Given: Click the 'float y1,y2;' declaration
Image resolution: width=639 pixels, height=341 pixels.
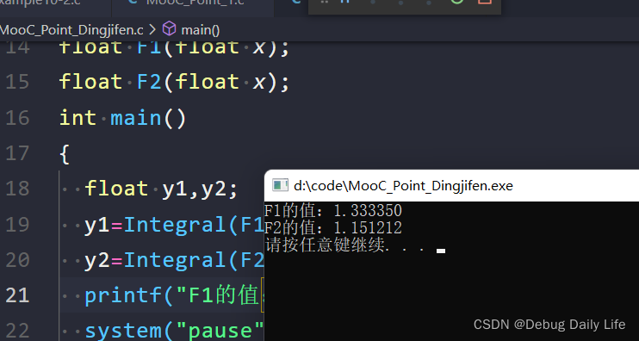Looking at the screenshot, I should [x=161, y=189].
